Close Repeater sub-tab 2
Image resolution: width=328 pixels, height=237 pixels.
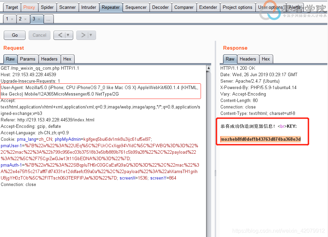tap(25, 19)
